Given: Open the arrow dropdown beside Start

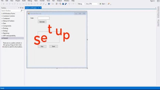Looking at the screenshot, I should click(x=105, y=4).
